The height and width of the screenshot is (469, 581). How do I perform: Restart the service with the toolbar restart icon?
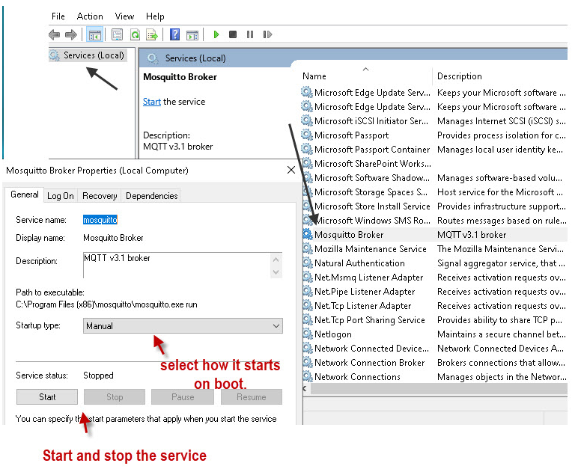pyautogui.click(x=267, y=34)
